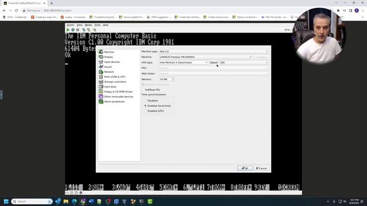Select the Hard disks icon
This screenshot has width=367, height=206.
pyautogui.click(x=101, y=86)
